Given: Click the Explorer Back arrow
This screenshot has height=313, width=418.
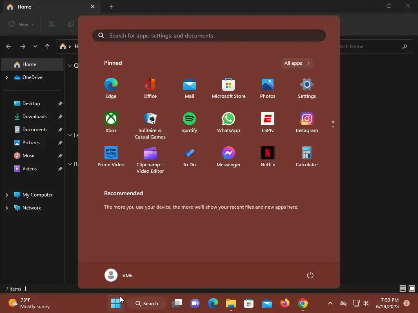Looking at the screenshot, I should pos(9,46).
